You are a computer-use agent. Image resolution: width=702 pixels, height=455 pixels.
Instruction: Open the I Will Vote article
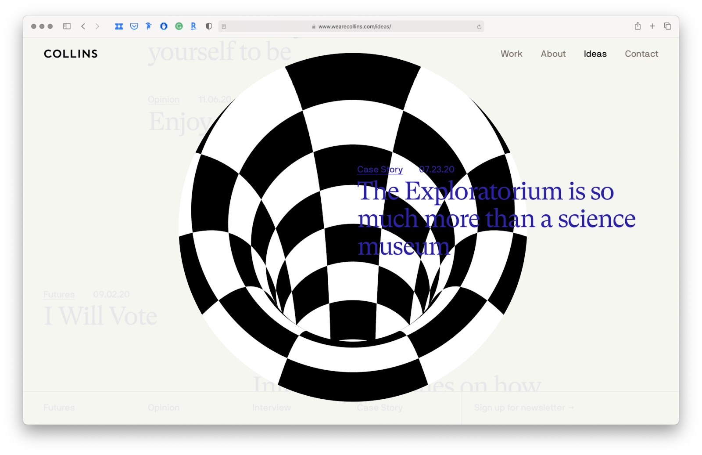tap(100, 316)
